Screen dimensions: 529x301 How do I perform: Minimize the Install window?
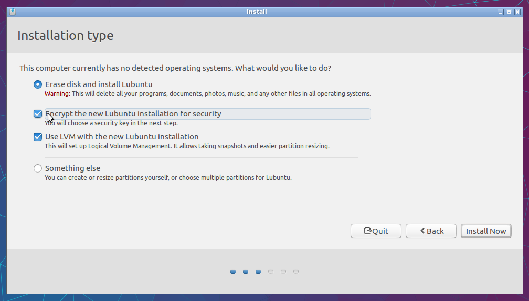pos(501,12)
